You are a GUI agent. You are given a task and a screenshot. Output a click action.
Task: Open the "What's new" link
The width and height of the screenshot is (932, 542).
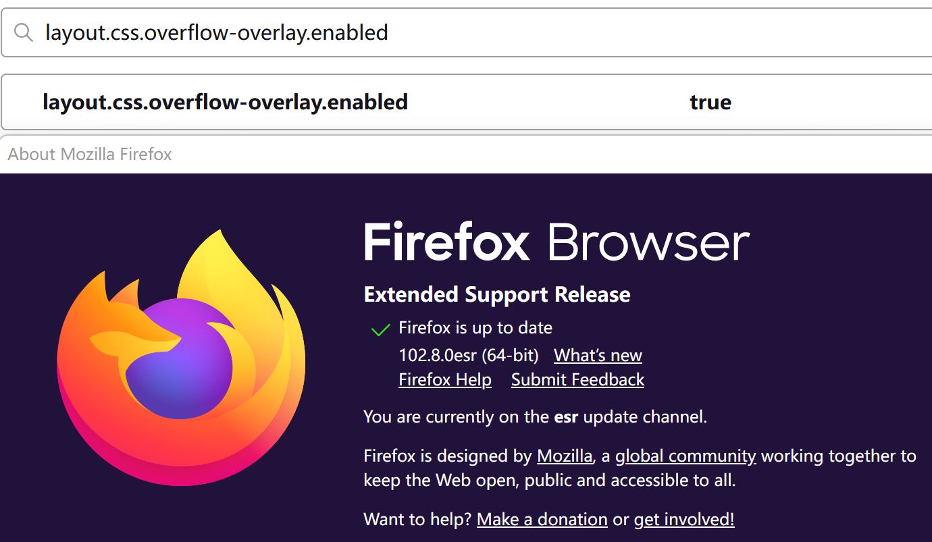pyautogui.click(x=597, y=355)
